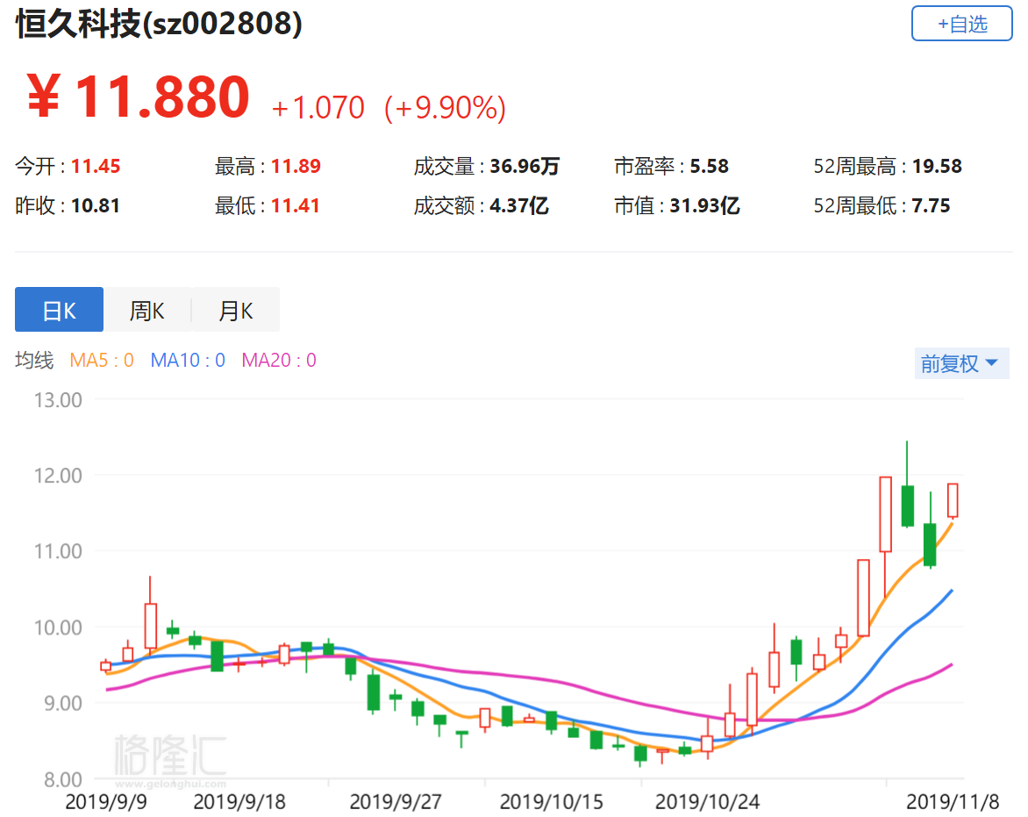Click y-axis label 10.00
This screenshot has width=1028, height=817.
59,627
